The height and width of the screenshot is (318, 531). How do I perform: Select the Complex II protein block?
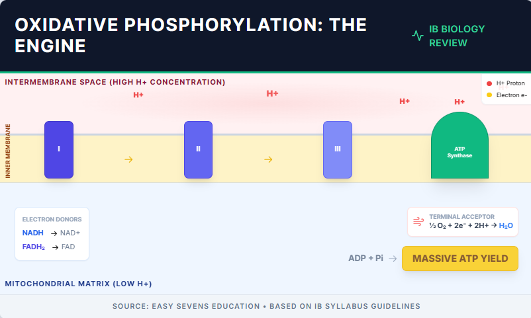click(x=198, y=149)
